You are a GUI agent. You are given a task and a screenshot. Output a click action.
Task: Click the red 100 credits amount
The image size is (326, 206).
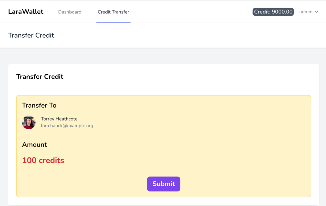(x=43, y=160)
